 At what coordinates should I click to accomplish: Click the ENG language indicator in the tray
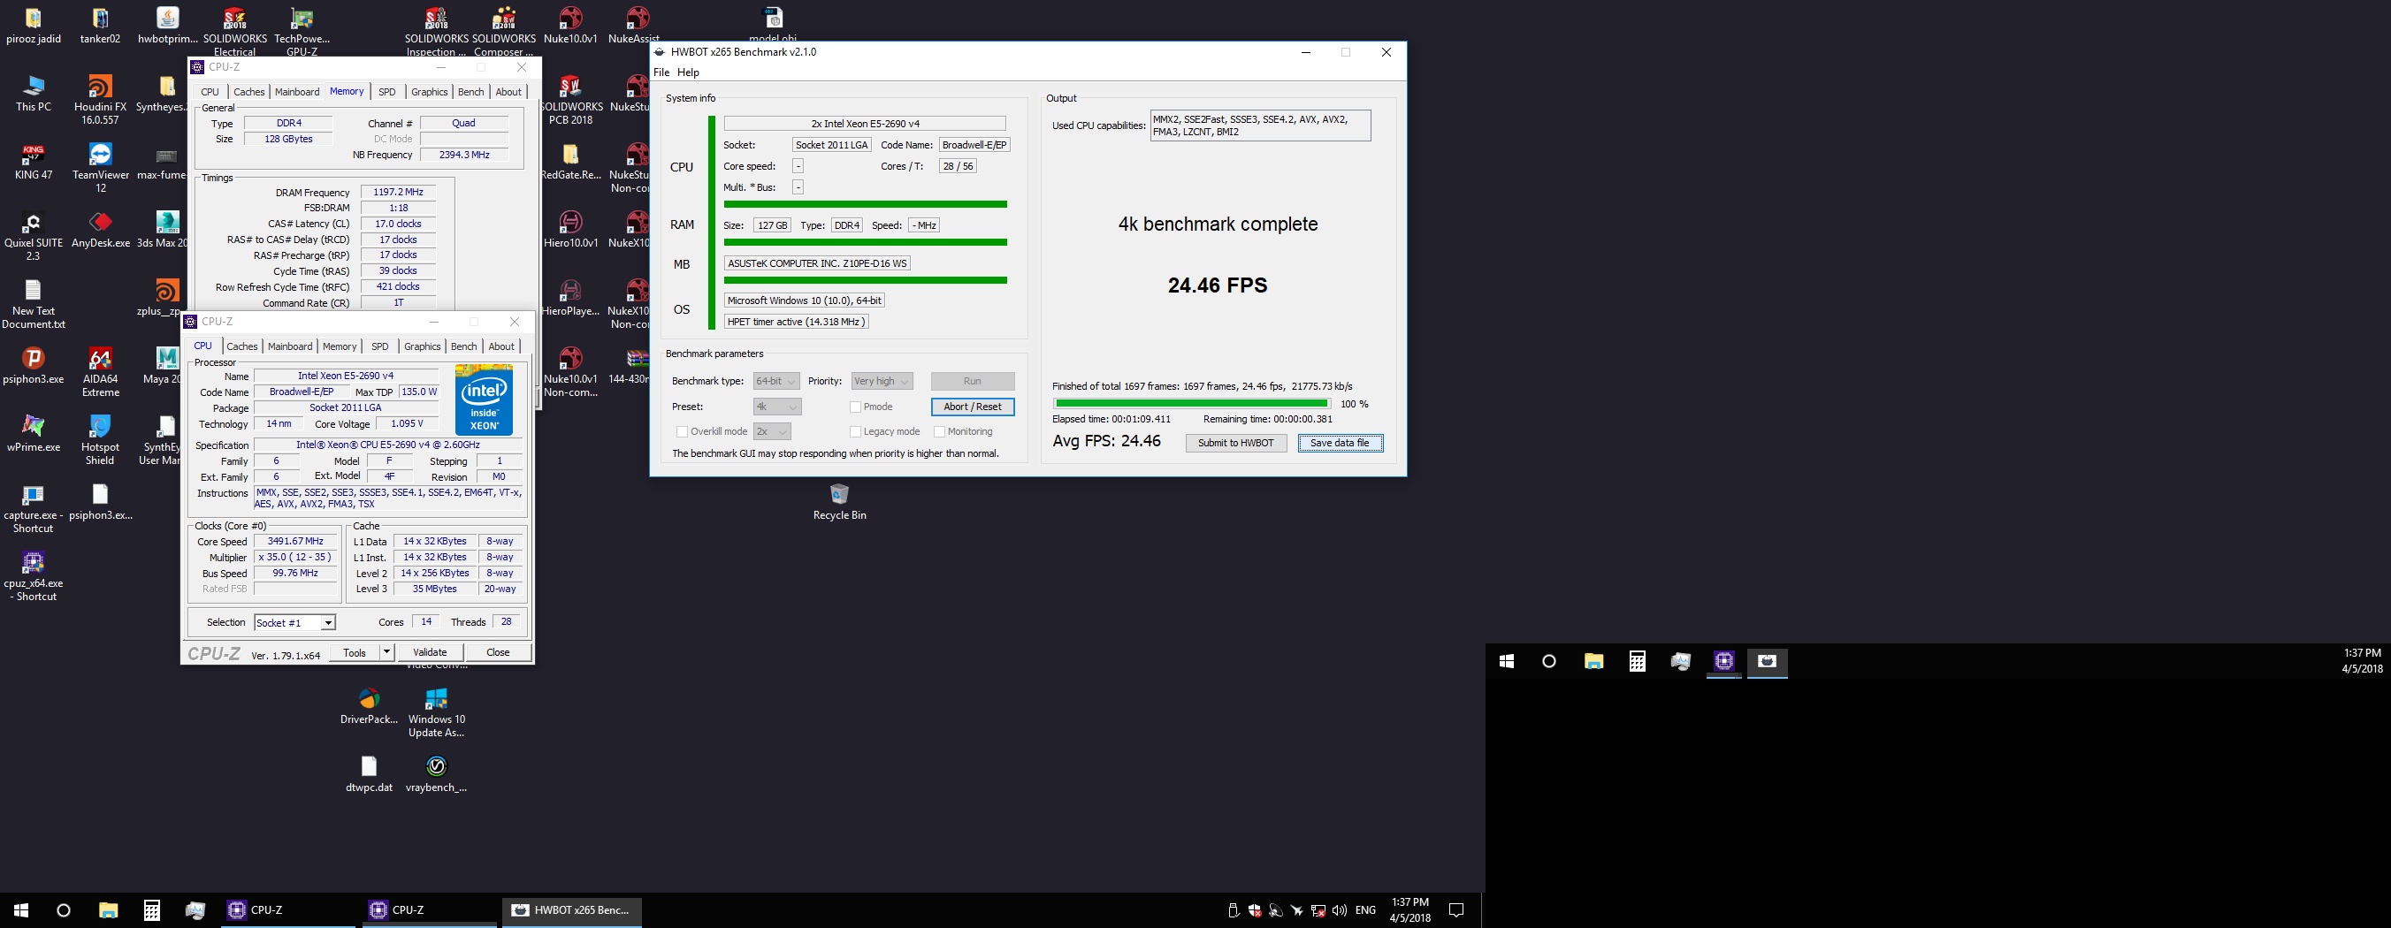(x=1365, y=910)
